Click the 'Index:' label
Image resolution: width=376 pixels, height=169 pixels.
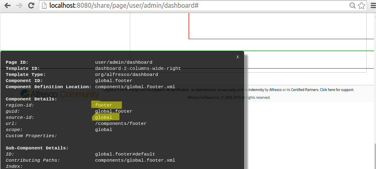click(x=14, y=167)
